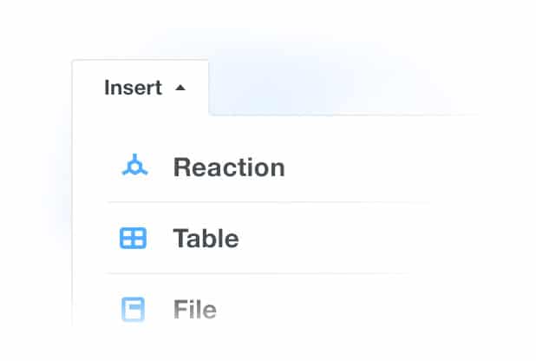The image size is (536, 361).
Task: Click the blue Table grid icon
Action: coord(133,238)
